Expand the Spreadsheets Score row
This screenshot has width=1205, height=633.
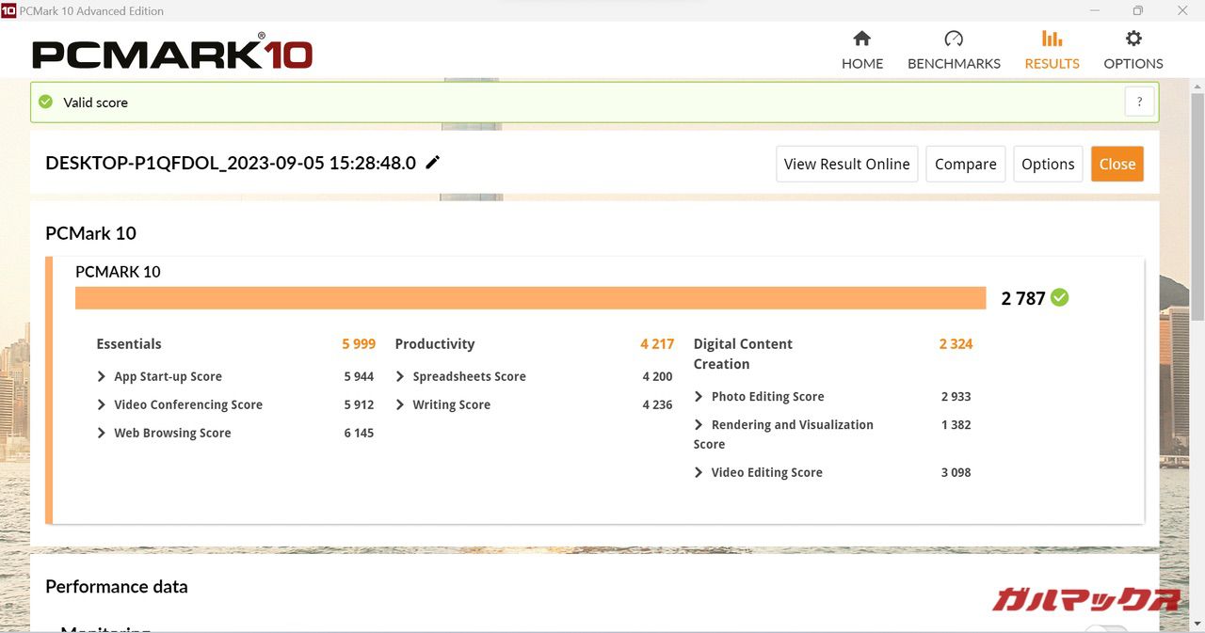click(x=400, y=376)
